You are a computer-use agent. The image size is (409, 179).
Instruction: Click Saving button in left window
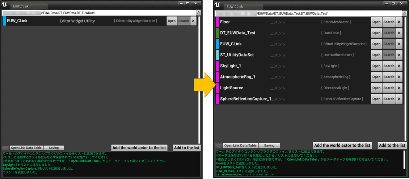pos(54,148)
